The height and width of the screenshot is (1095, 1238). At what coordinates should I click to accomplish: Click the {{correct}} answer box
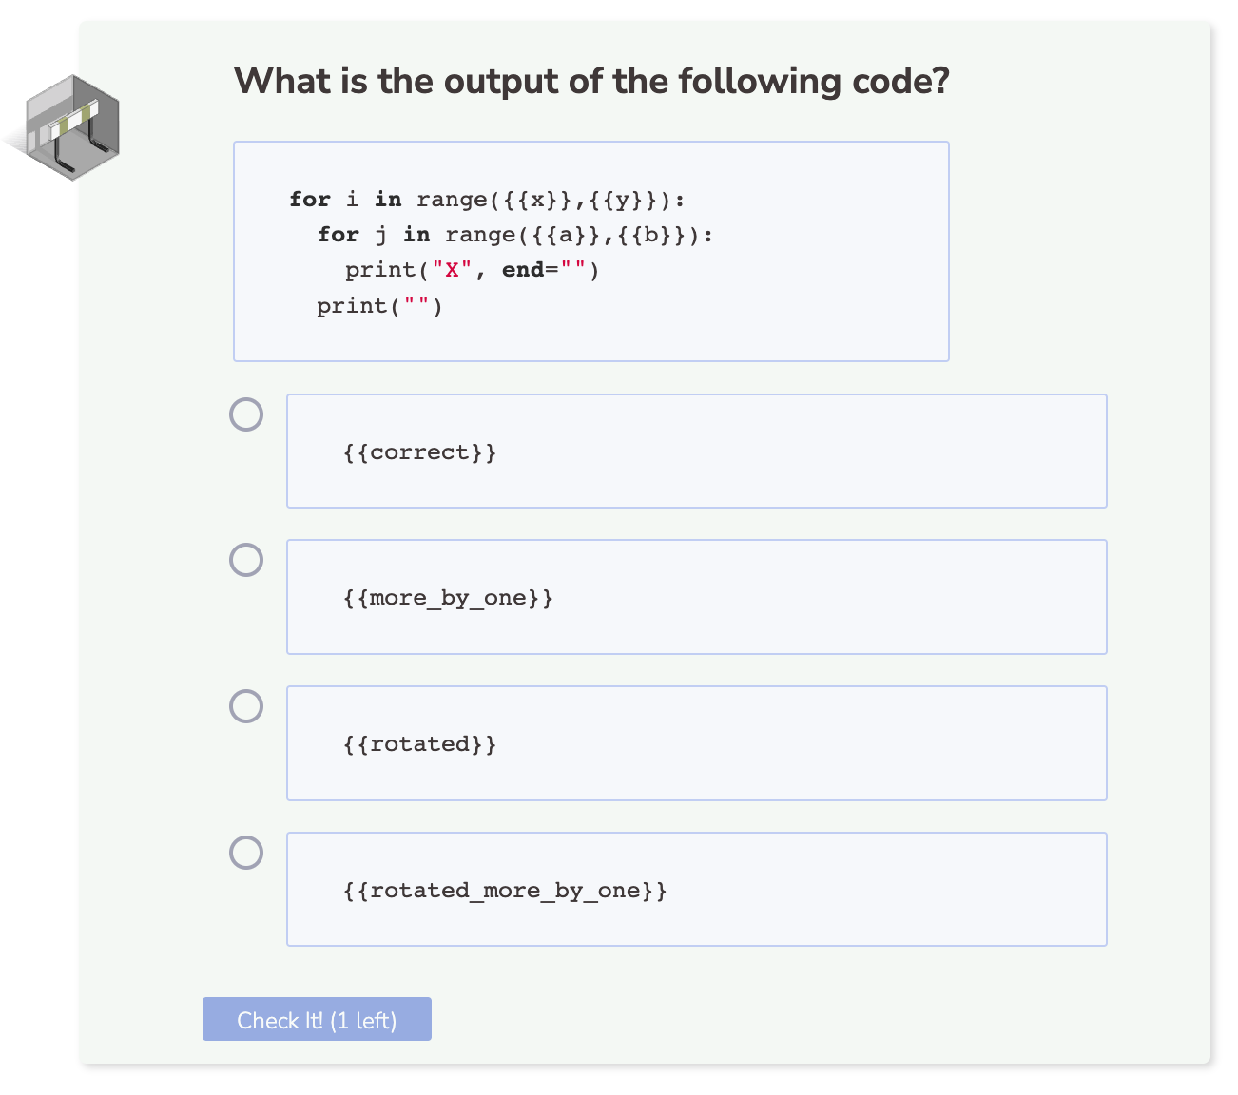click(x=696, y=451)
